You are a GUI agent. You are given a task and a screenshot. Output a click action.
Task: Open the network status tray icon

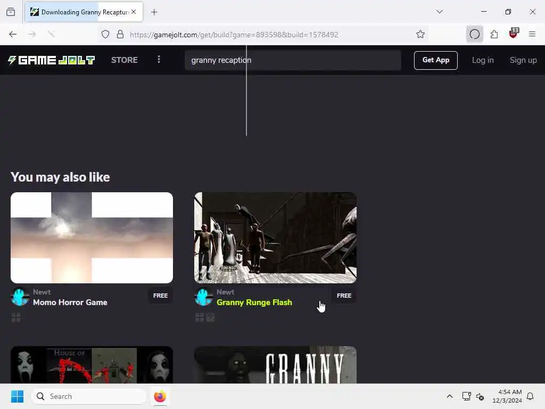pyautogui.click(x=466, y=396)
